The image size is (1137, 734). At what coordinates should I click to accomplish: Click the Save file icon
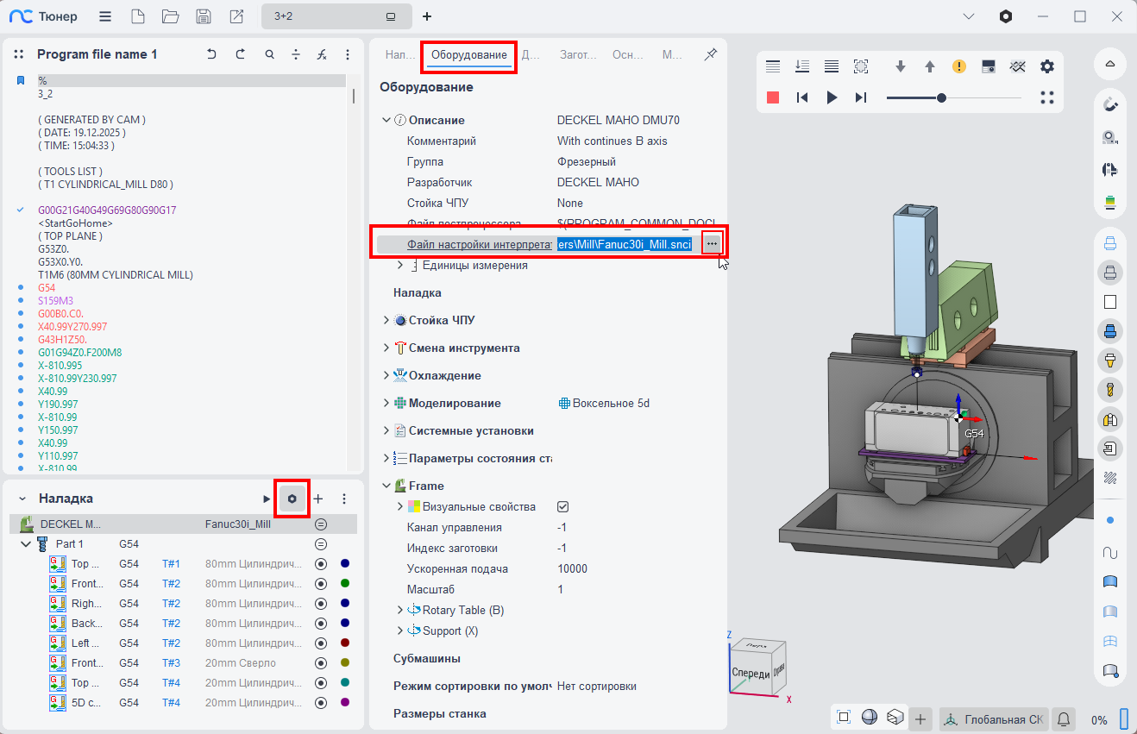pos(204,16)
